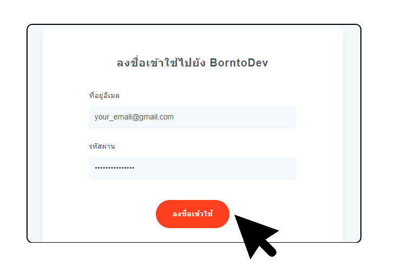Viewport: 395px width, 280px height.
Task: Select the ลงชื่อเข้าใช้ไปยัง BorntoDev heading
Action: [x=193, y=62]
